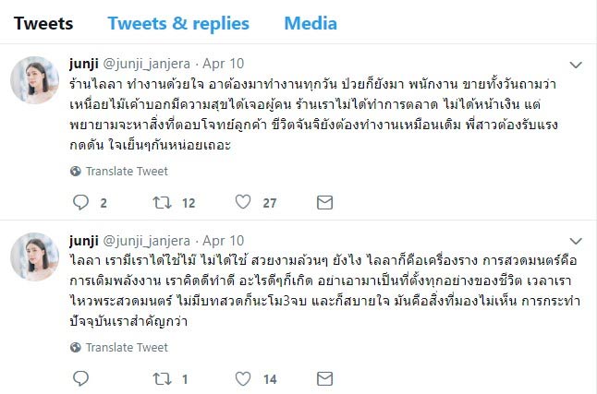
Task: Retweet the second tweet with 1 retweet
Action: click(163, 377)
